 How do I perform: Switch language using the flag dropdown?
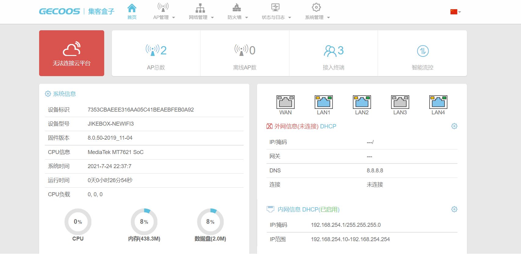click(455, 12)
